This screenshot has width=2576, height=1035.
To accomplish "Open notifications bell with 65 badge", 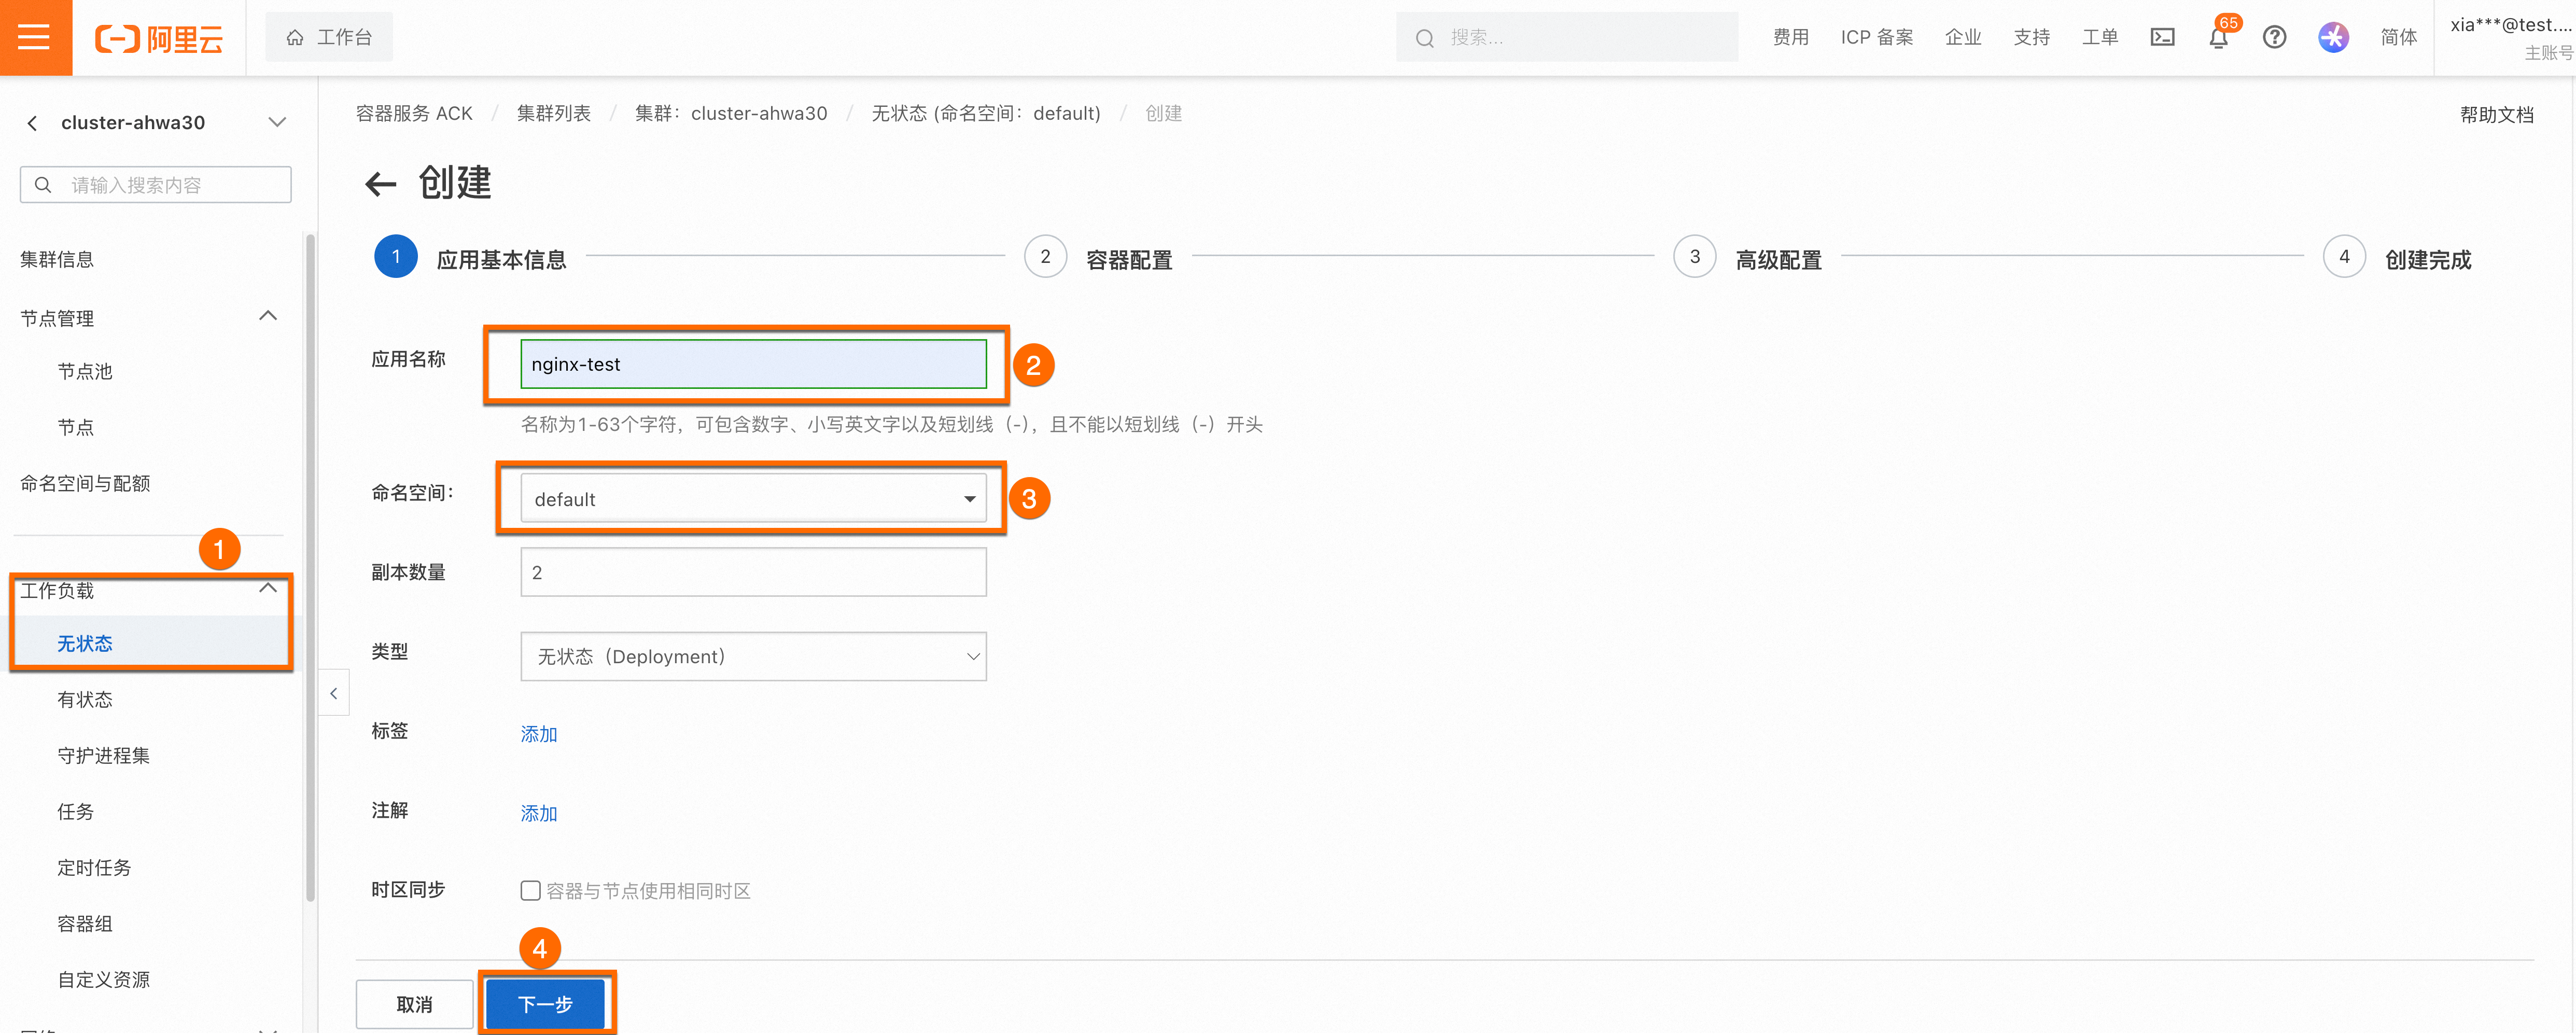I will tap(2218, 38).
